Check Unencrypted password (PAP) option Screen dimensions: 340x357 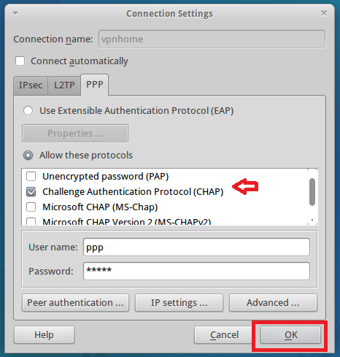click(x=31, y=176)
